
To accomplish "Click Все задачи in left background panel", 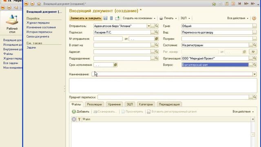I will (x=11, y=63).
